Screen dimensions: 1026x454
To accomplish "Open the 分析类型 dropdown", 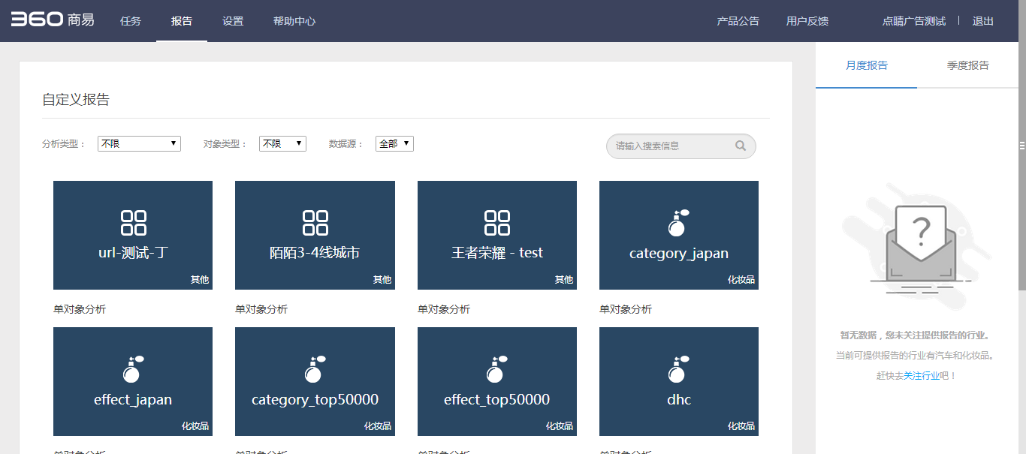I will click(x=139, y=143).
